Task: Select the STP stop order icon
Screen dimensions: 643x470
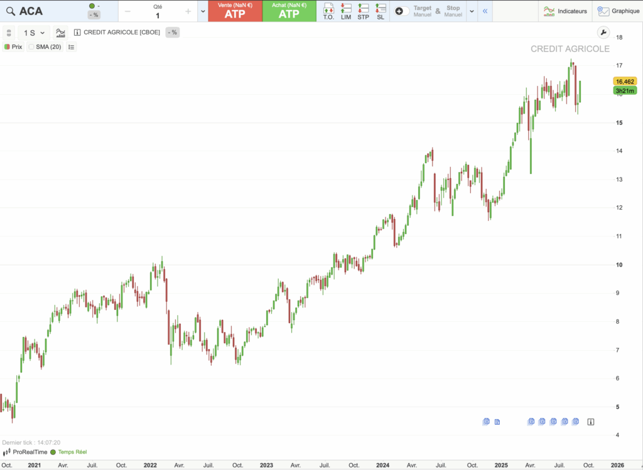Action: click(363, 11)
